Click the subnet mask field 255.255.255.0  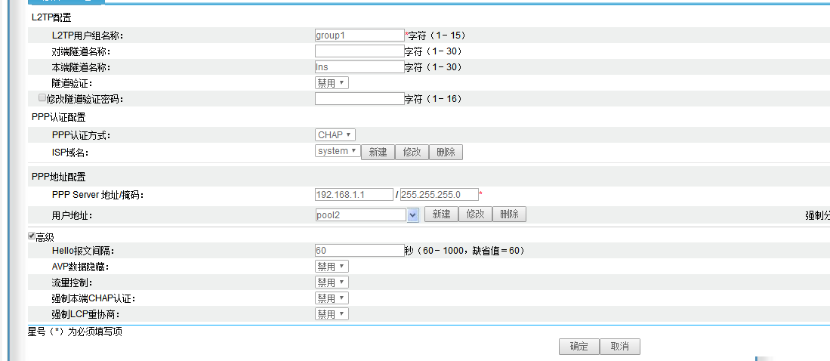coord(439,195)
